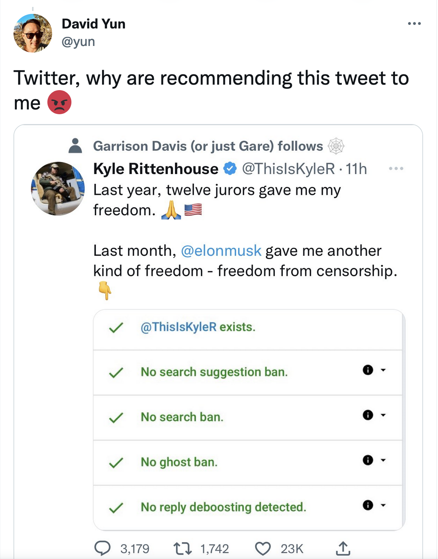
Task: Open David Yun's profile picture
Action: coord(33,33)
